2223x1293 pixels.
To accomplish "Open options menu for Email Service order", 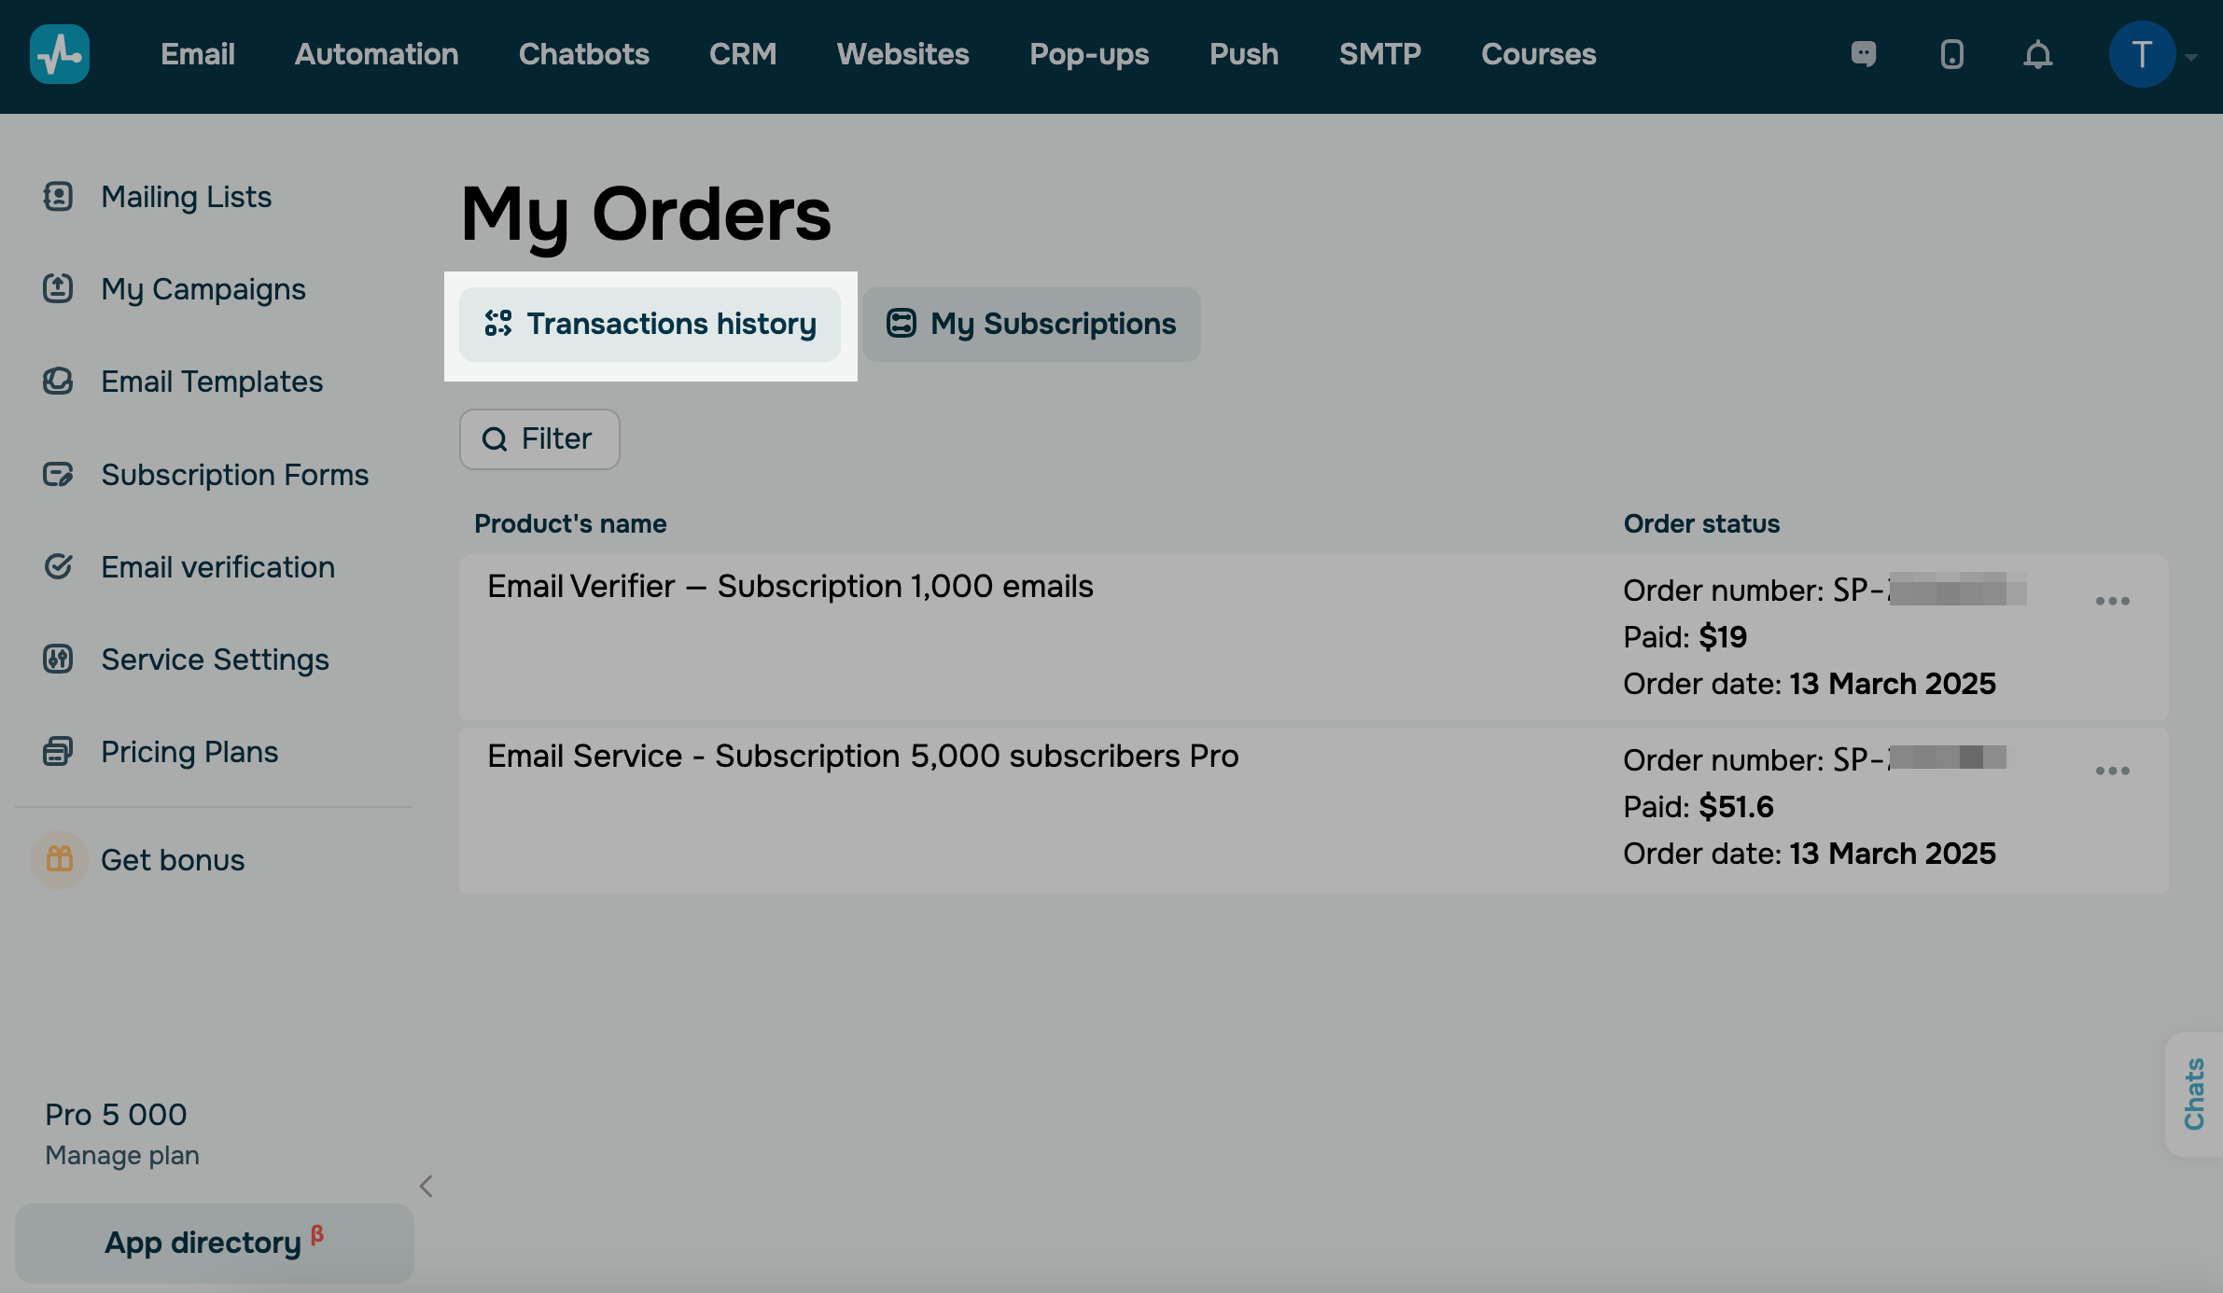I will [2112, 771].
